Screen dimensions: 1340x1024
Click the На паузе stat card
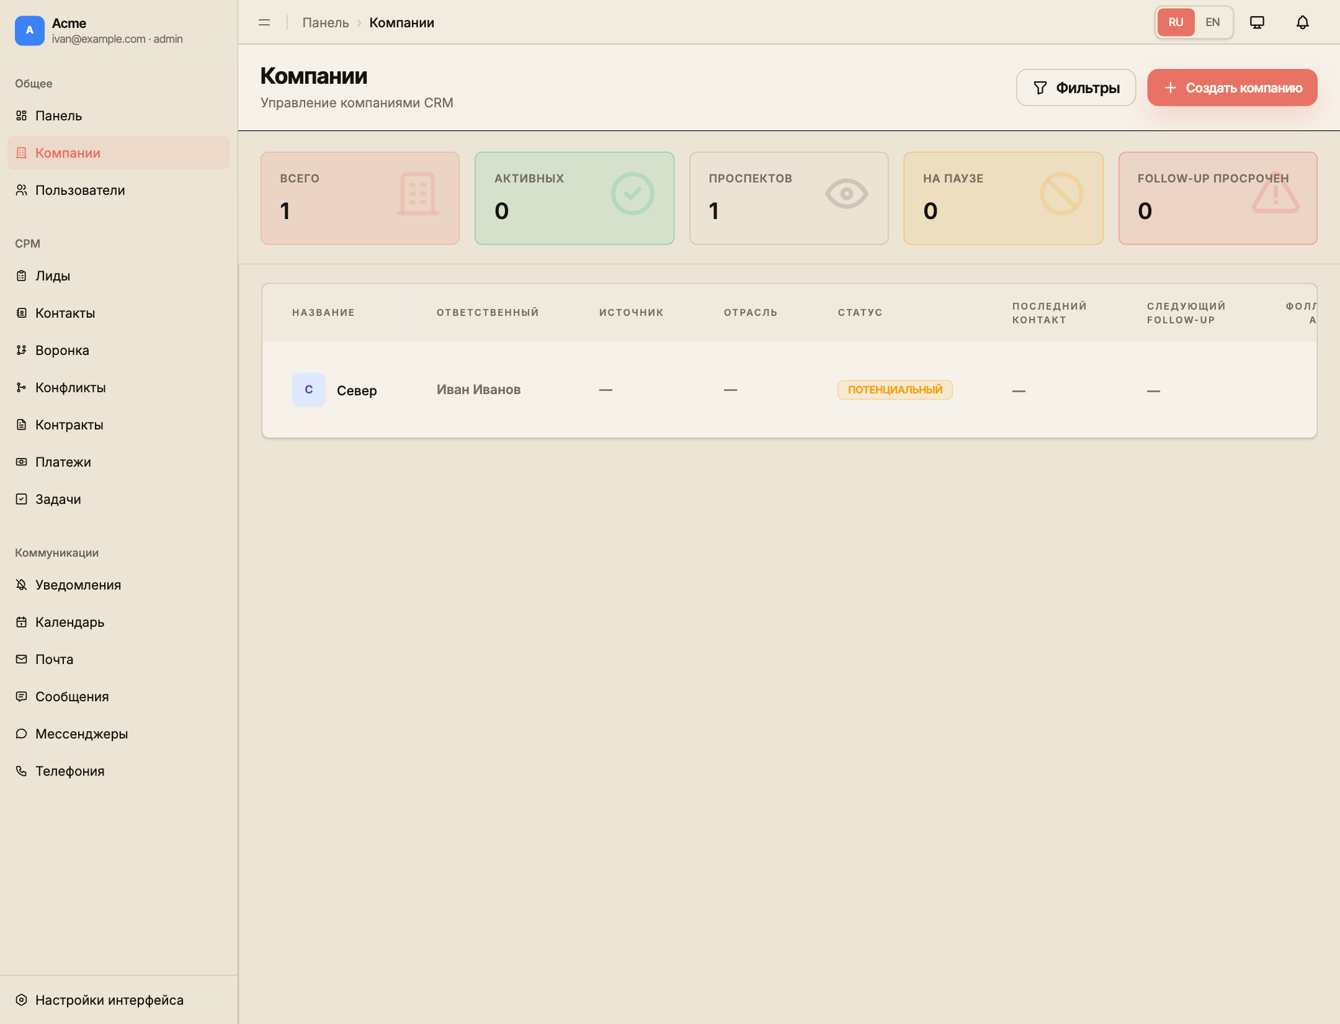pos(1003,198)
